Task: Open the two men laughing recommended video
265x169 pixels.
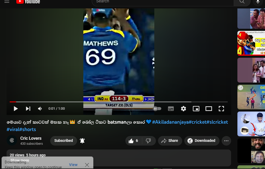Action: tap(251, 19)
